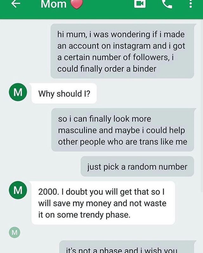The width and height of the screenshot is (203, 253).
Task: Tap the word "binder" in first message
Action: click(145, 69)
